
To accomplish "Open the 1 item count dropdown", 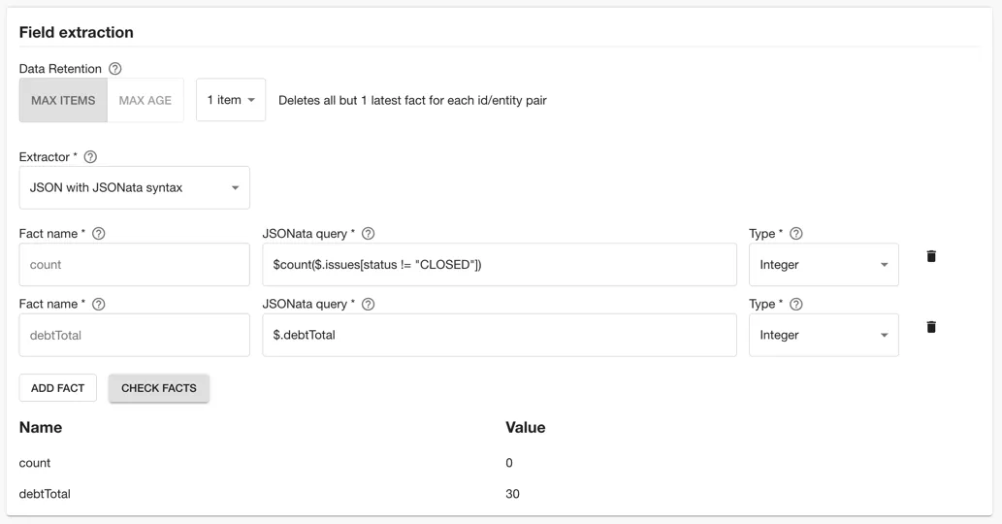I will [231, 100].
